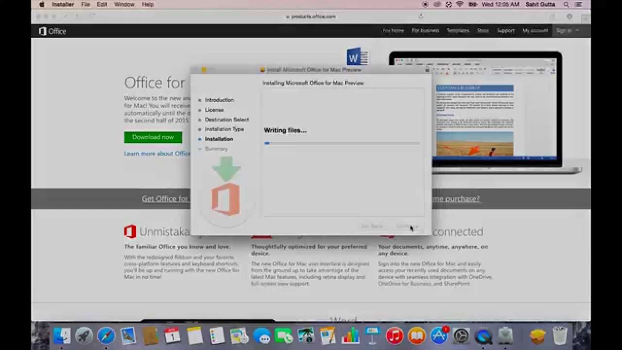
Task: Click Installation step in installer sidebar
Action: [x=219, y=139]
